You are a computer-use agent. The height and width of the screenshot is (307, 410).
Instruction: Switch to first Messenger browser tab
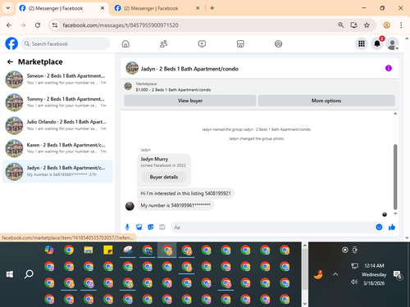pos(61,8)
